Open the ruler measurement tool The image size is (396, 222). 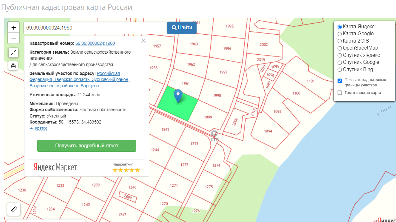tap(14, 209)
